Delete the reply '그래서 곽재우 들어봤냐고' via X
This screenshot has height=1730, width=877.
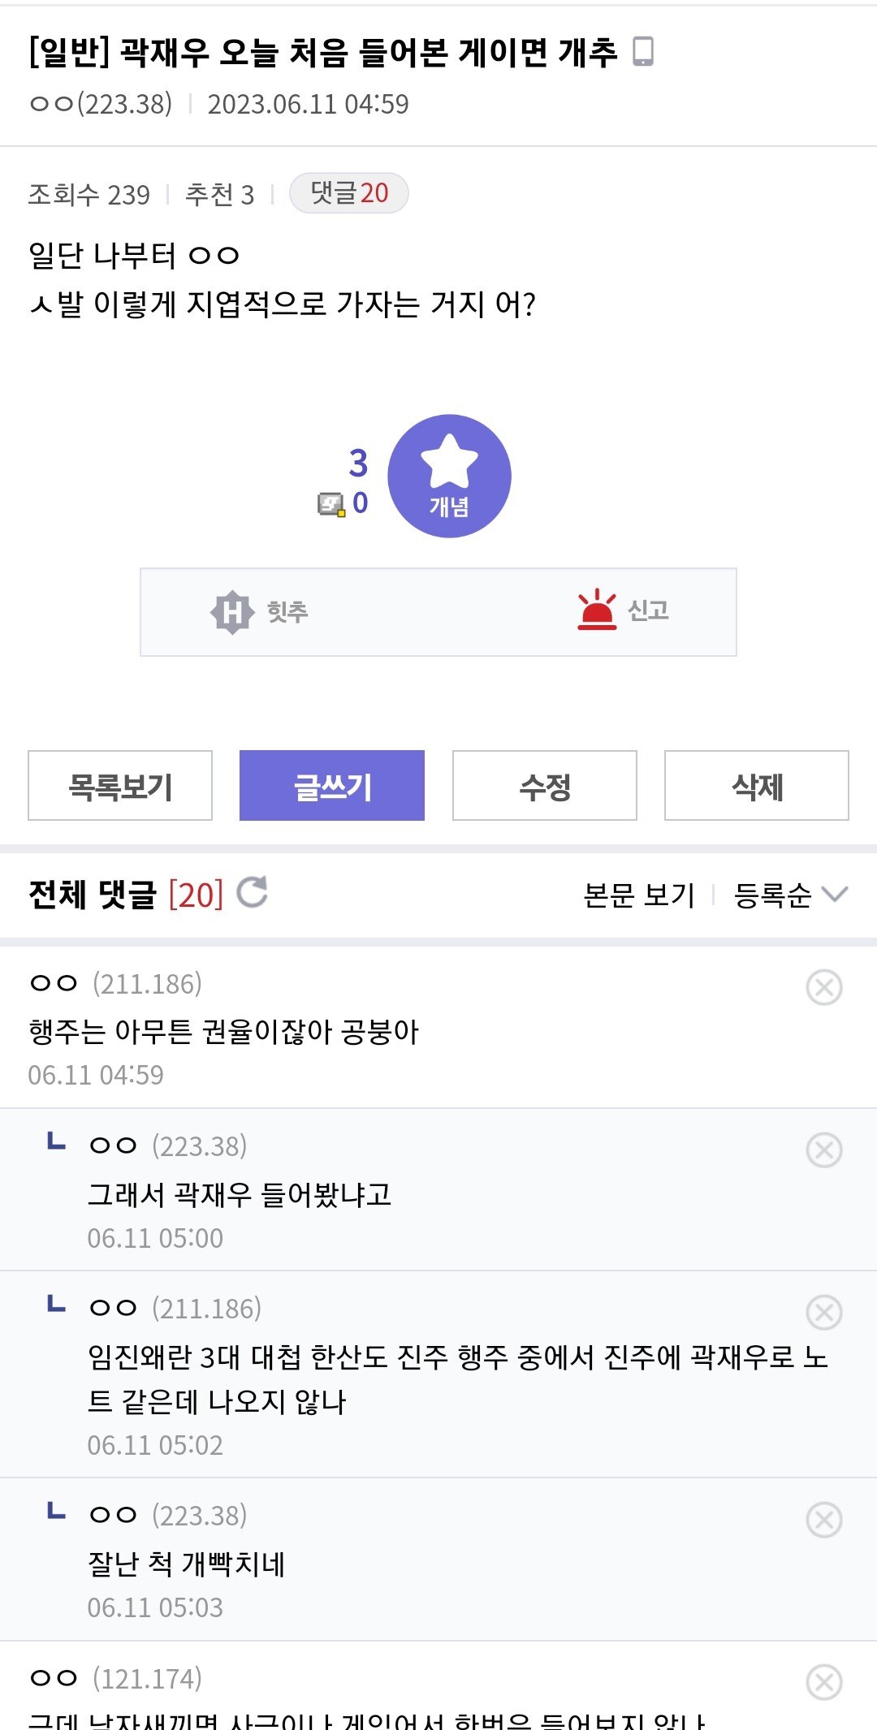[x=824, y=1150]
